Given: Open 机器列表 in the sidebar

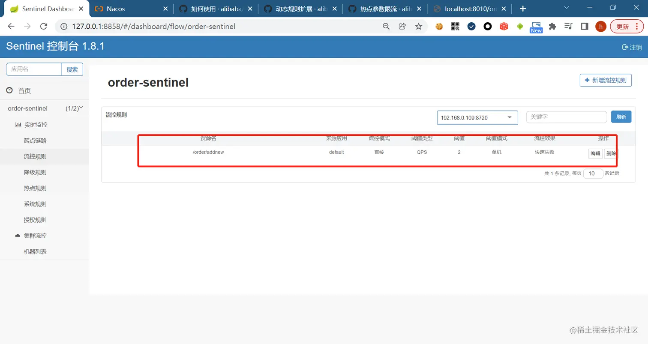Looking at the screenshot, I should (35, 251).
